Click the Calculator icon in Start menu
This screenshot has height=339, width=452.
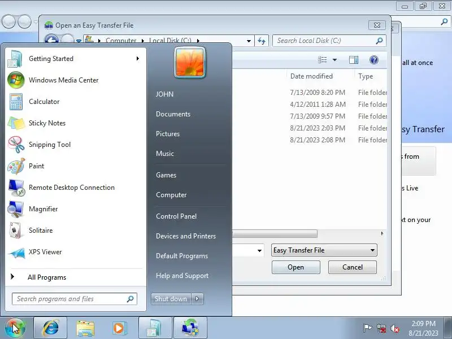[16, 102]
